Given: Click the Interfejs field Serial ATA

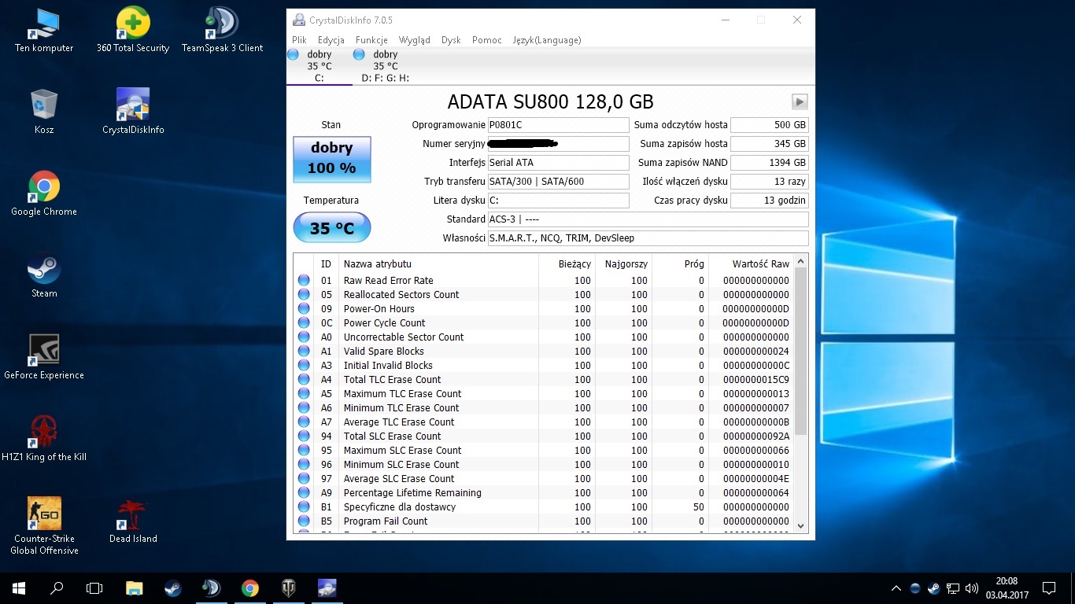Looking at the screenshot, I should coord(559,163).
